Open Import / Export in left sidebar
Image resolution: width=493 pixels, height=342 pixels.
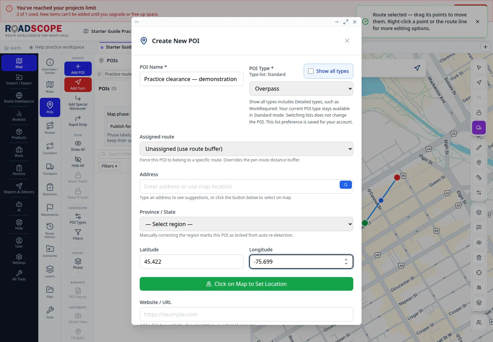pyautogui.click(x=19, y=79)
